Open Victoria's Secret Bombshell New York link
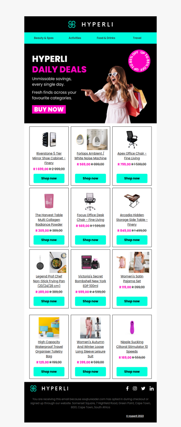Screen dimensions: 181x427 pos(90,281)
